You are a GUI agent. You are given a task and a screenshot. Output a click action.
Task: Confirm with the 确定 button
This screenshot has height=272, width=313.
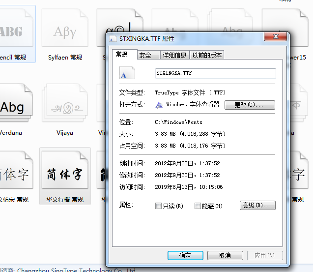point(185,255)
